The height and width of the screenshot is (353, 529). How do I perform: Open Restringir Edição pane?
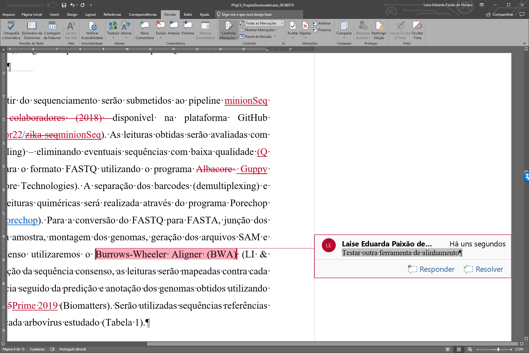[x=379, y=30]
